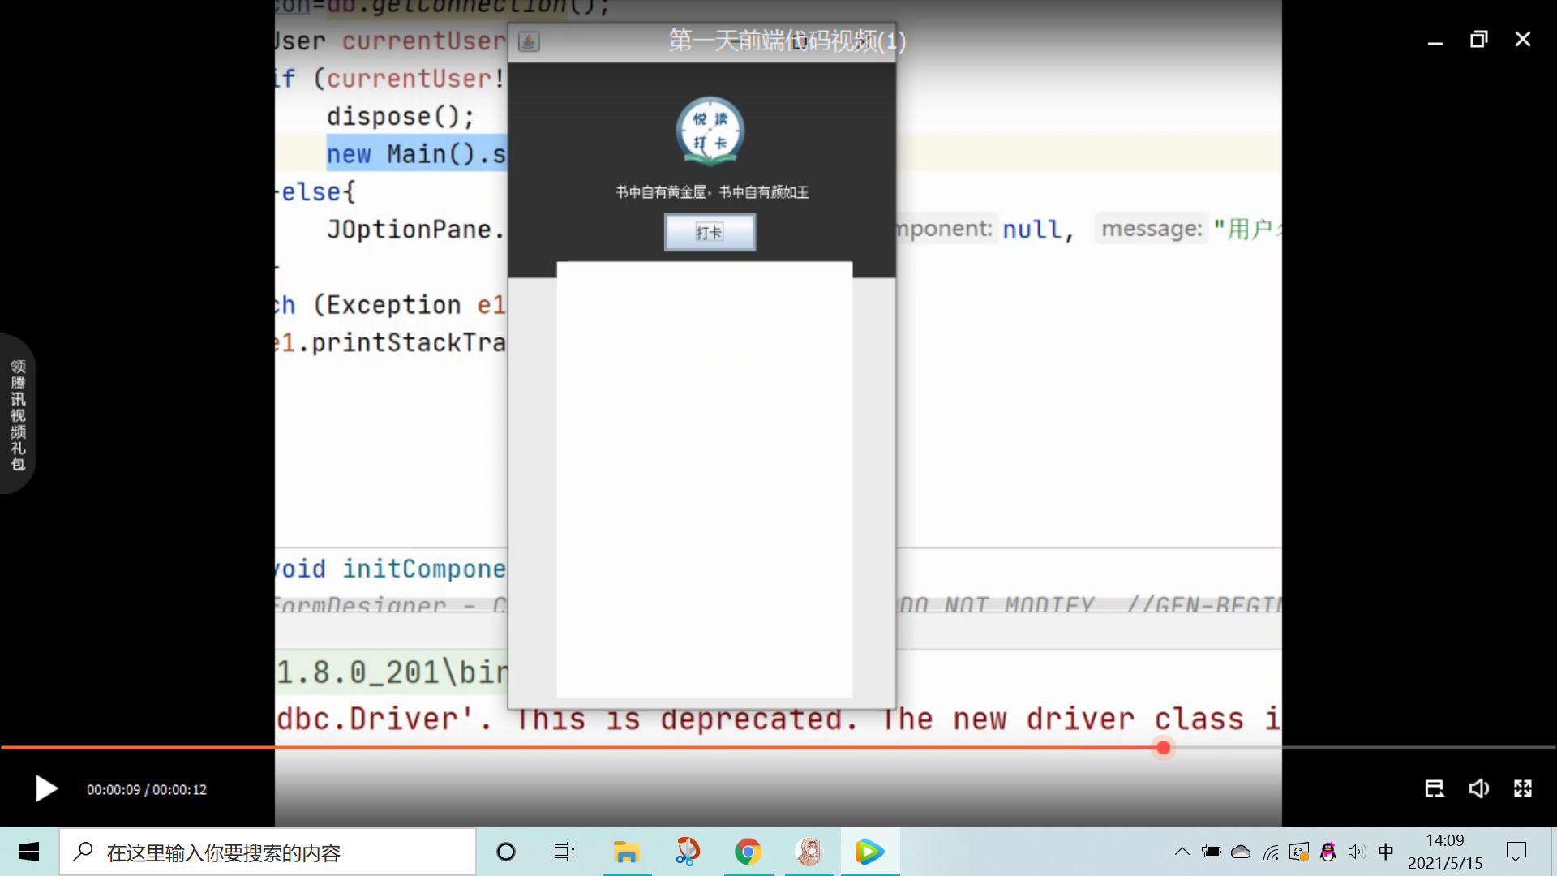
Task: Click the red progress bar playhead
Action: [x=1163, y=748]
